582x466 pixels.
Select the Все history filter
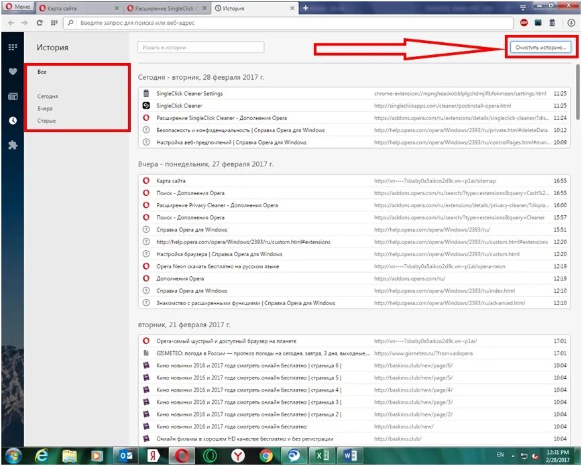click(42, 72)
